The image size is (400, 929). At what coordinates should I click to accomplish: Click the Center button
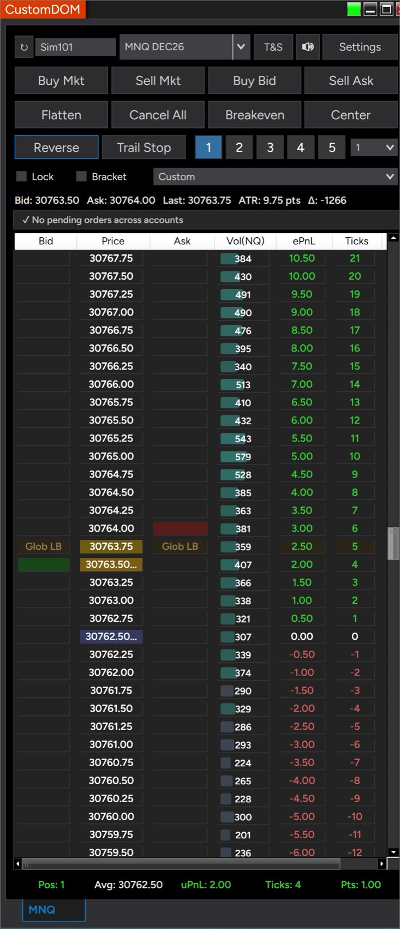351,115
